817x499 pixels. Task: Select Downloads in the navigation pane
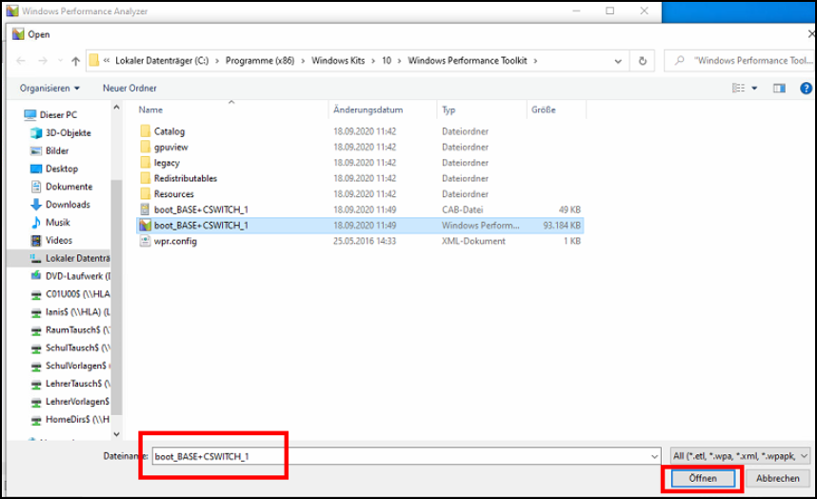click(x=68, y=205)
